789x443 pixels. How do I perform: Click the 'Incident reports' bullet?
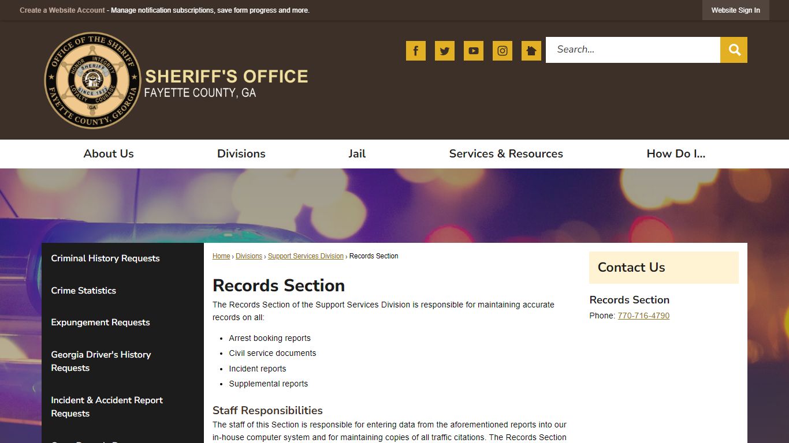click(x=258, y=369)
